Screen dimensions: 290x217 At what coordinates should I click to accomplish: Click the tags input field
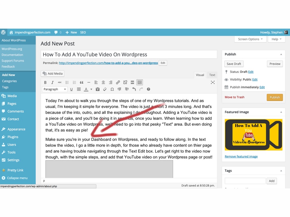[245, 181]
